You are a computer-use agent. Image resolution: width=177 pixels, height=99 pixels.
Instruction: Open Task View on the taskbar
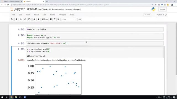7,97
